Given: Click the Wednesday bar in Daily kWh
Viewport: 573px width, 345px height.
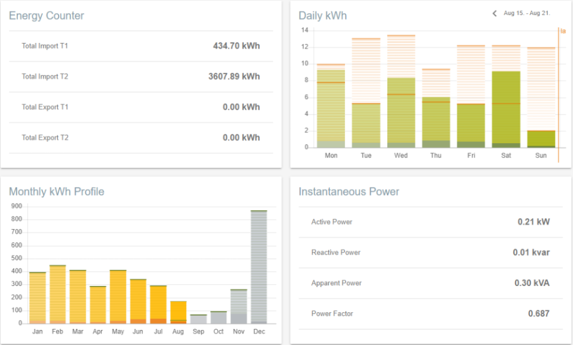Looking at the screenshot, I should click(x=401, y=113).
